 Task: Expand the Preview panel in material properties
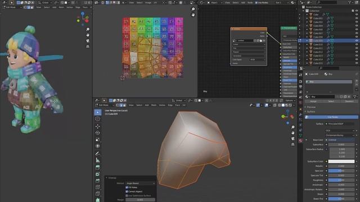[x=311, y=107]
